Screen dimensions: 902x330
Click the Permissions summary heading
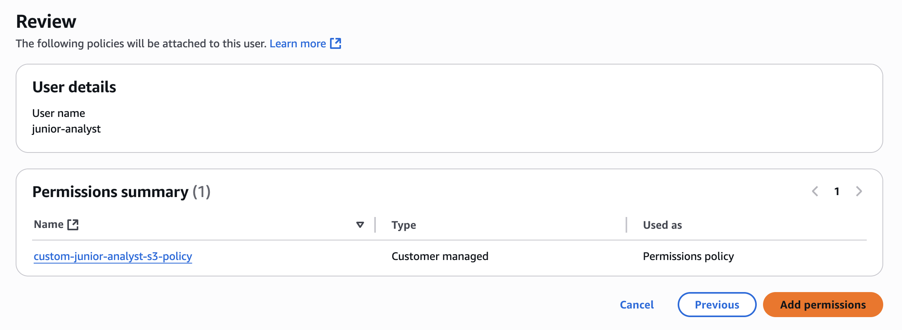pos(121,192)
